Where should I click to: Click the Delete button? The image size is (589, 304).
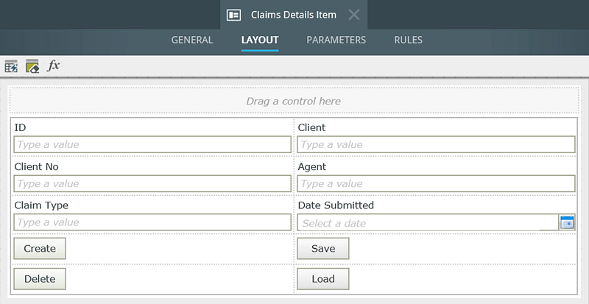point(40,279)
